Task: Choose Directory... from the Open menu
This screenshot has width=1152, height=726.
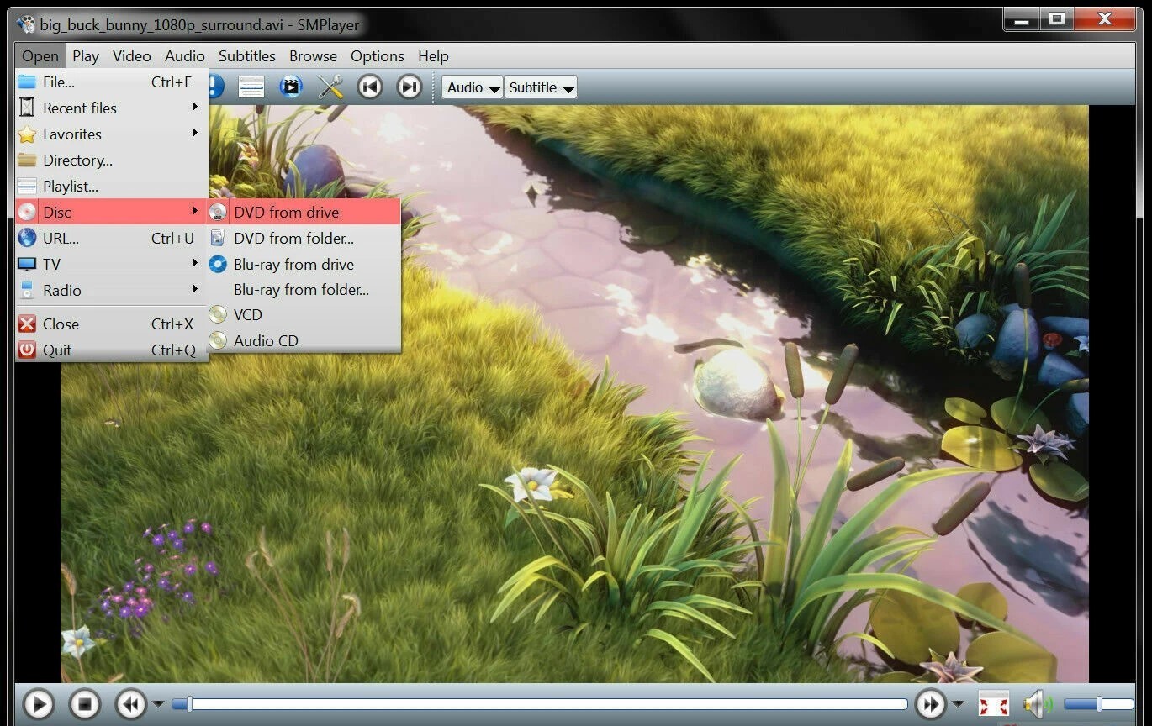Action: pyautogui.click(x=111, y=160)
